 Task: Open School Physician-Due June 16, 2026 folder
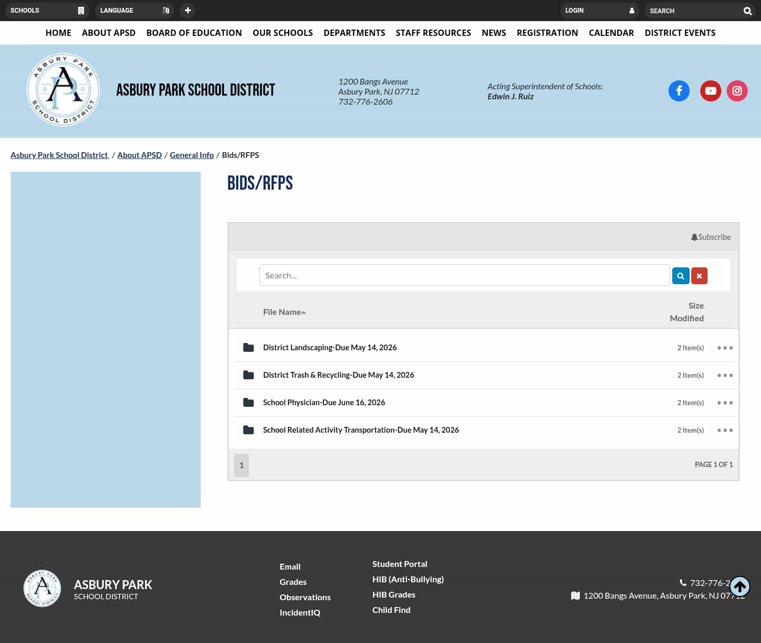tap(324, 402)
